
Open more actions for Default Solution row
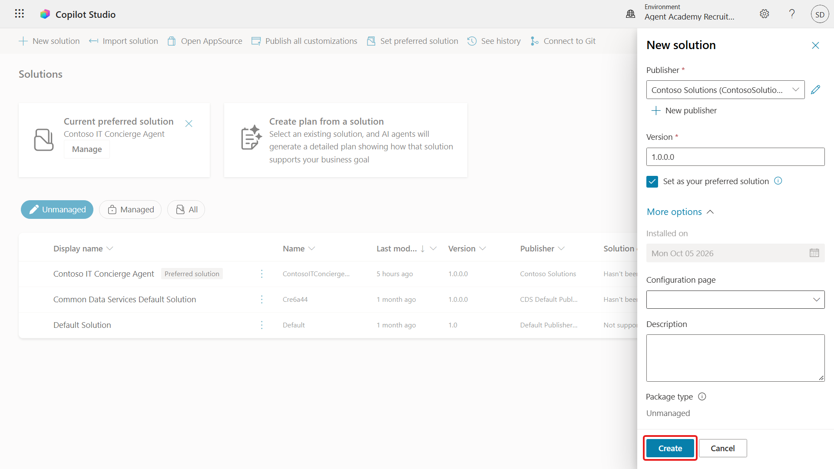pos(261,325)
